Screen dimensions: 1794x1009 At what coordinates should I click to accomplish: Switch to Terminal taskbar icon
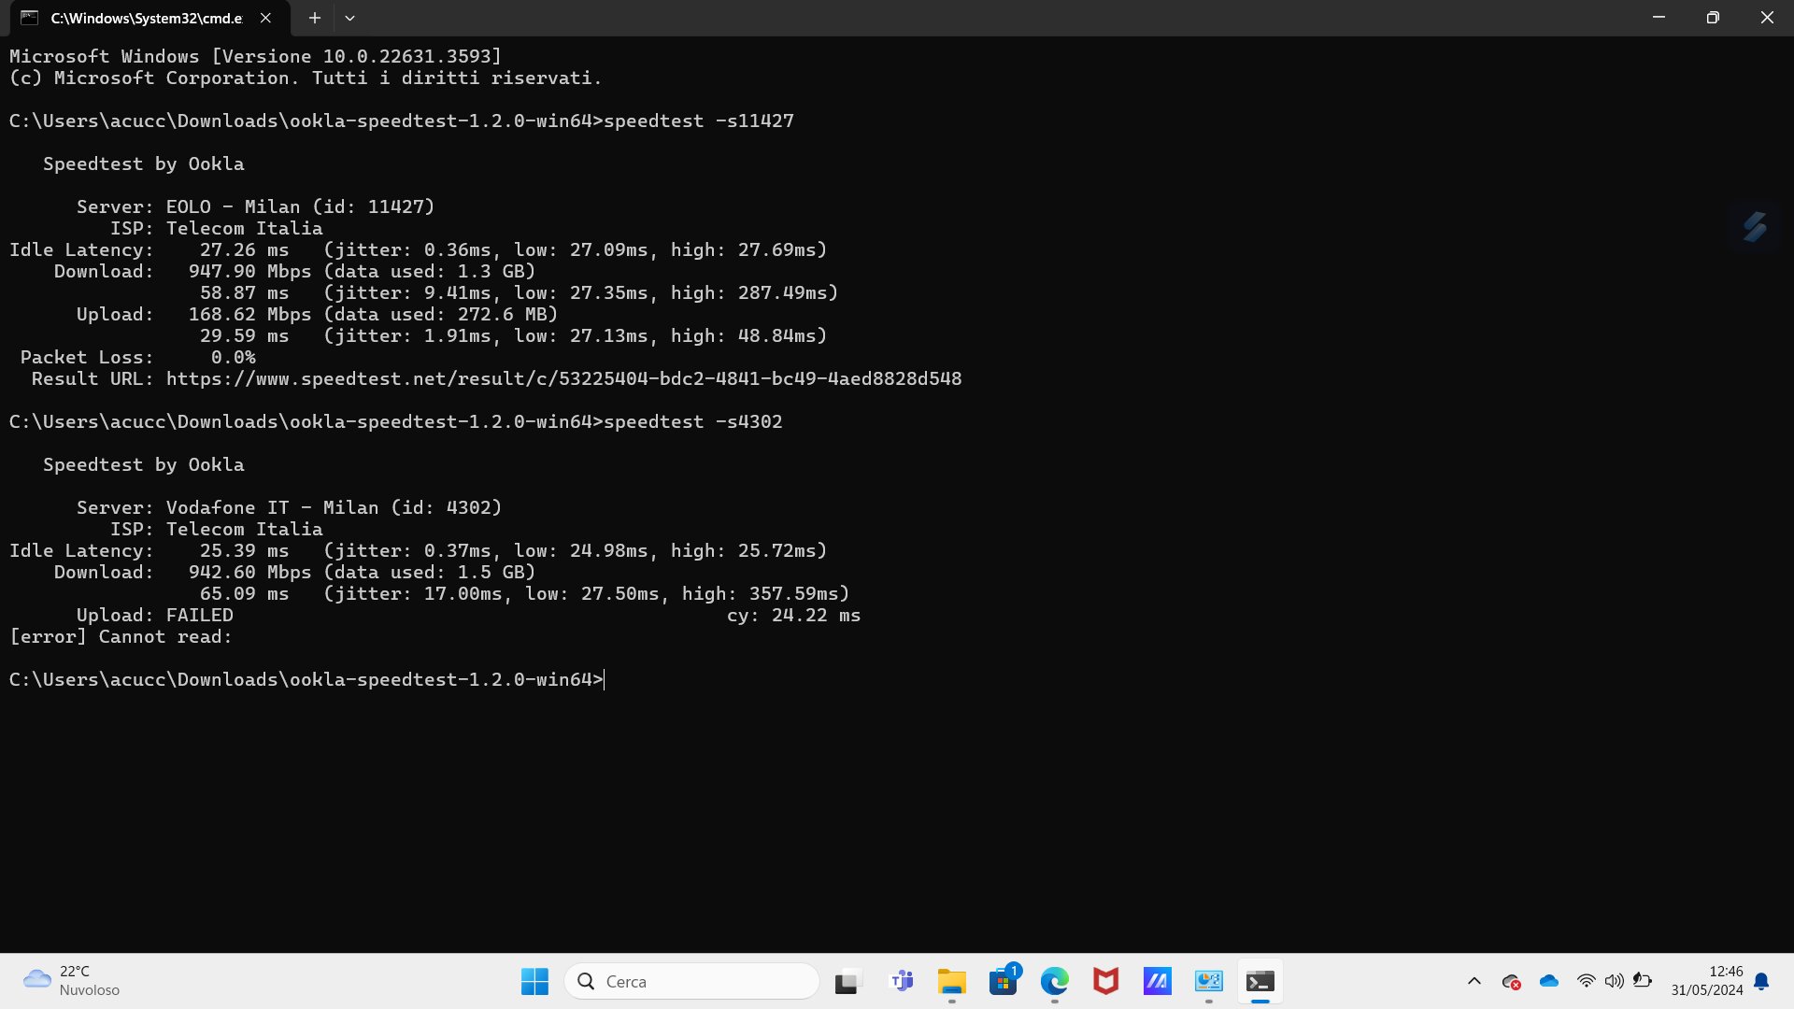pyautogui.click(x=1260, y=981)
